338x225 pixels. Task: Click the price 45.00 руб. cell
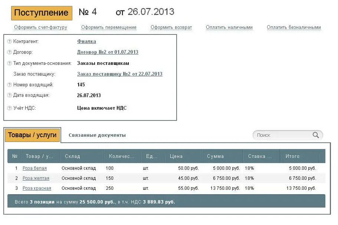188,178
